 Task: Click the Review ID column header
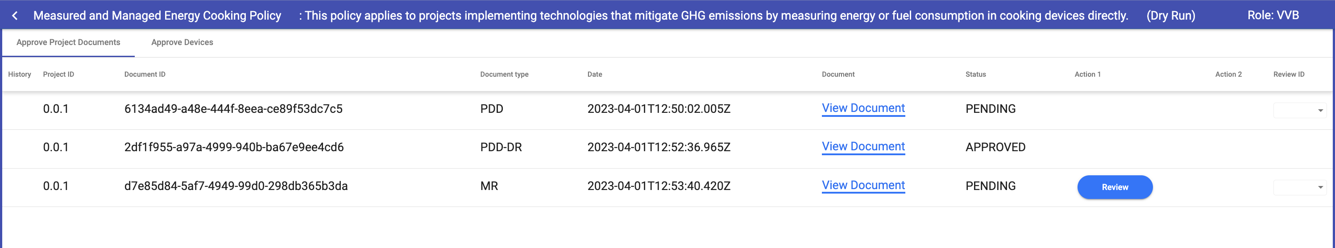(x=1288, y=74)
